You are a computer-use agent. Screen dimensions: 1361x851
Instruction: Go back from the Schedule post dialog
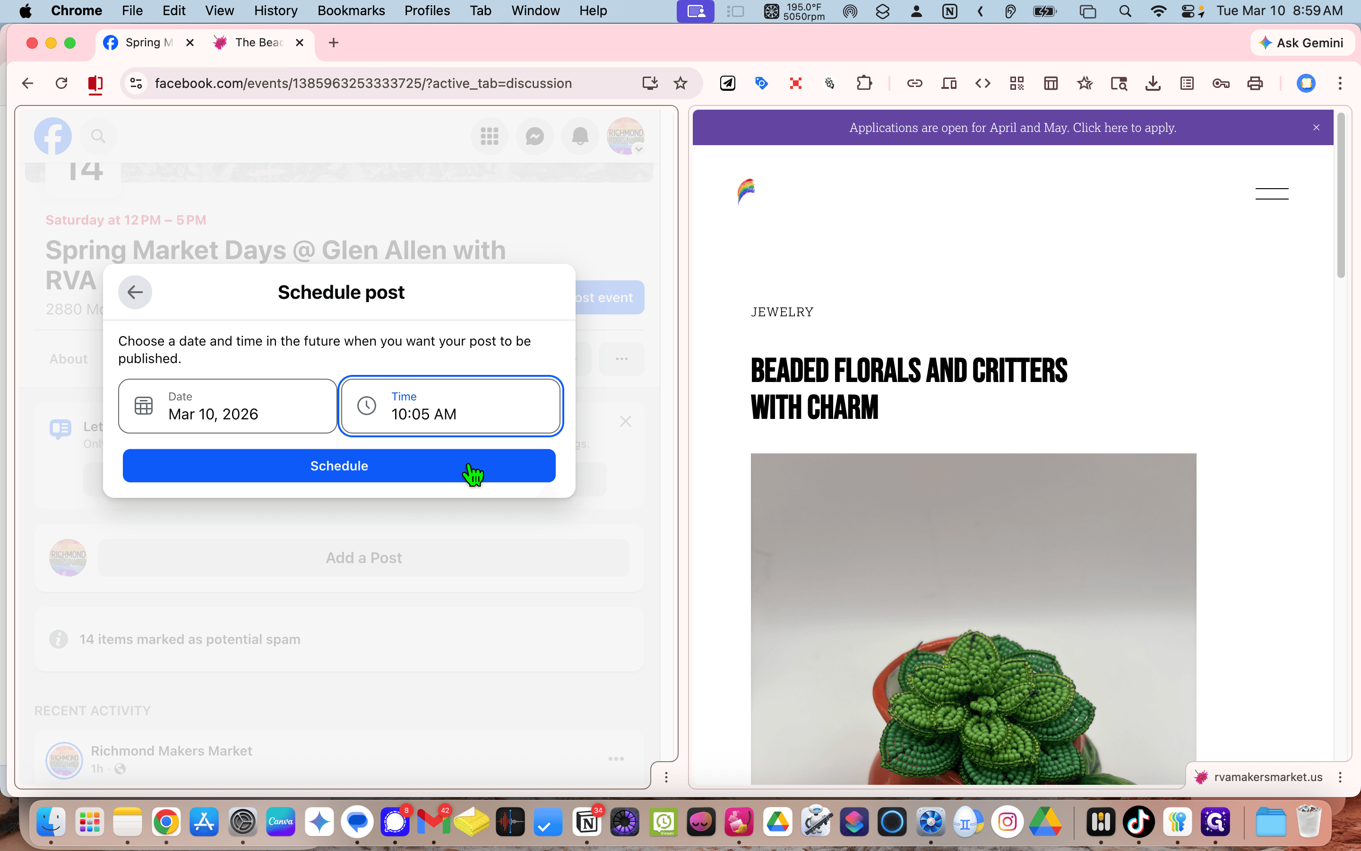[x=135, y=292]
